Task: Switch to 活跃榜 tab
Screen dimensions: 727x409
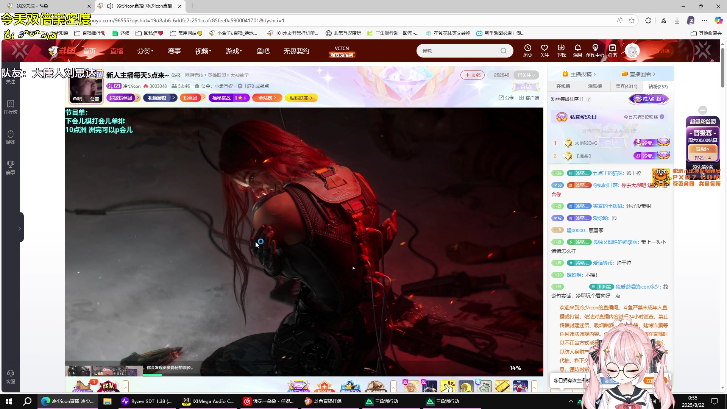Action: 594,86
